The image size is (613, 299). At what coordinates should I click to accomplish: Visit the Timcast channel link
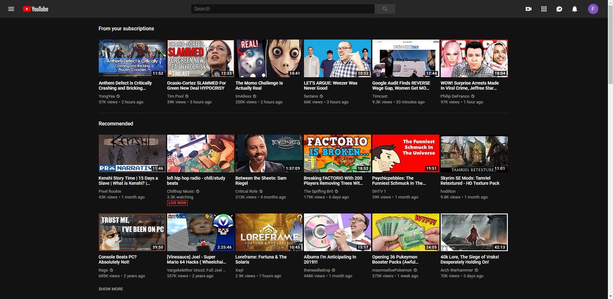point(380,96)
